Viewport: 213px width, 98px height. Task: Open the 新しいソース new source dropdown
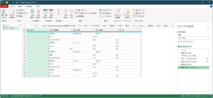coord(139,10)
